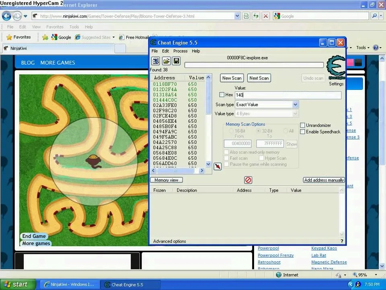
Task: Select the monkey tower in game
Action: 94,162
